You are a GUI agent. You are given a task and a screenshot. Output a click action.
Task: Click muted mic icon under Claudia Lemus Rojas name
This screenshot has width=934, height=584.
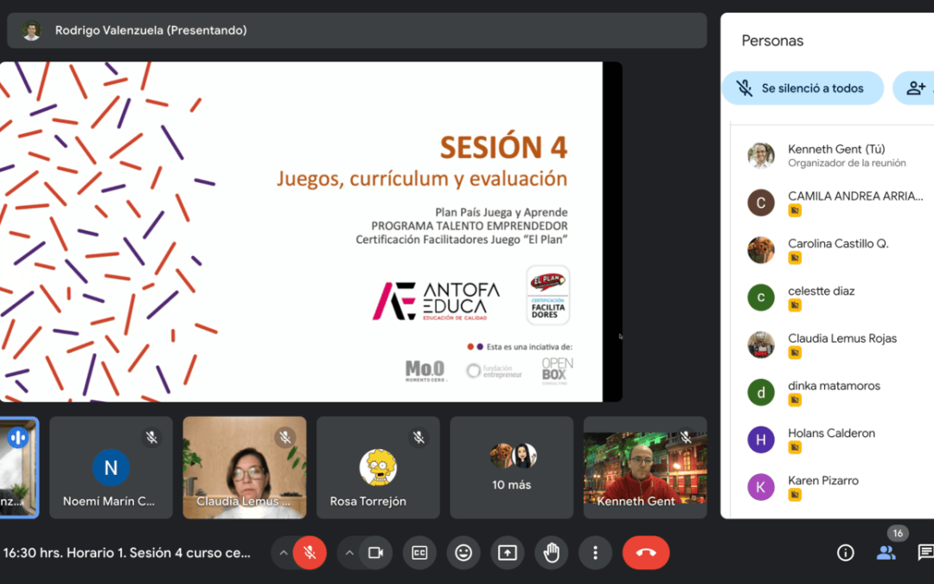[795, 353]
